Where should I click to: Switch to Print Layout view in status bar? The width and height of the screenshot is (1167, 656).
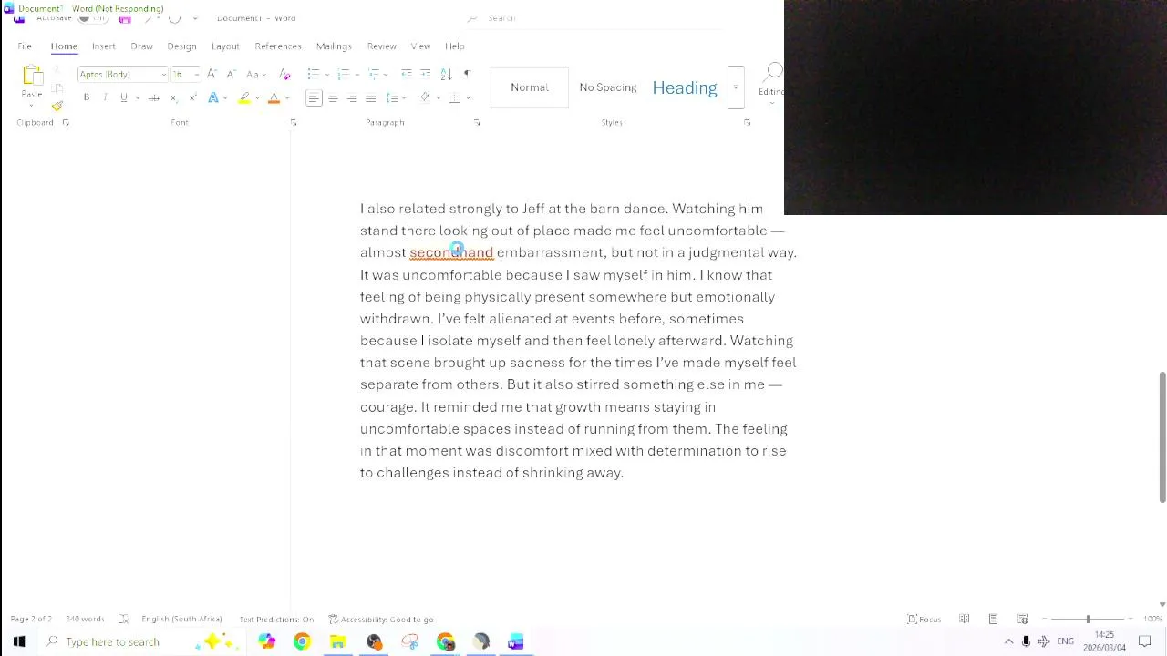tap(993, 620)
